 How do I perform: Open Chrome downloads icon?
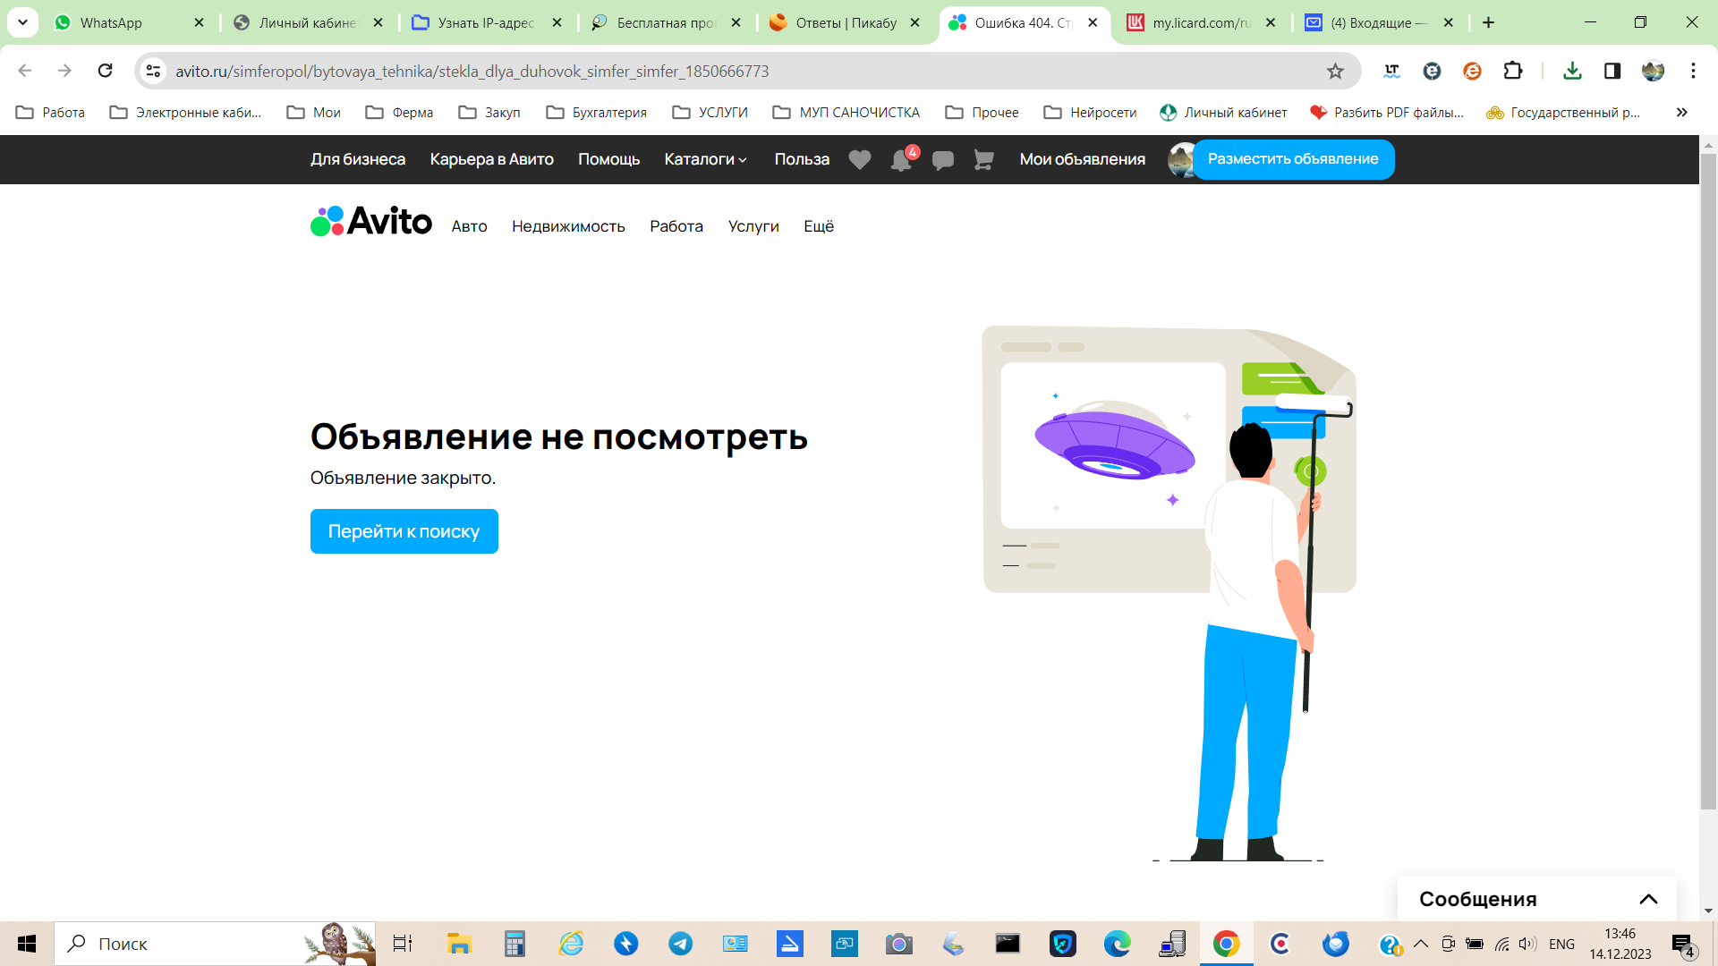click(1572, 71)
